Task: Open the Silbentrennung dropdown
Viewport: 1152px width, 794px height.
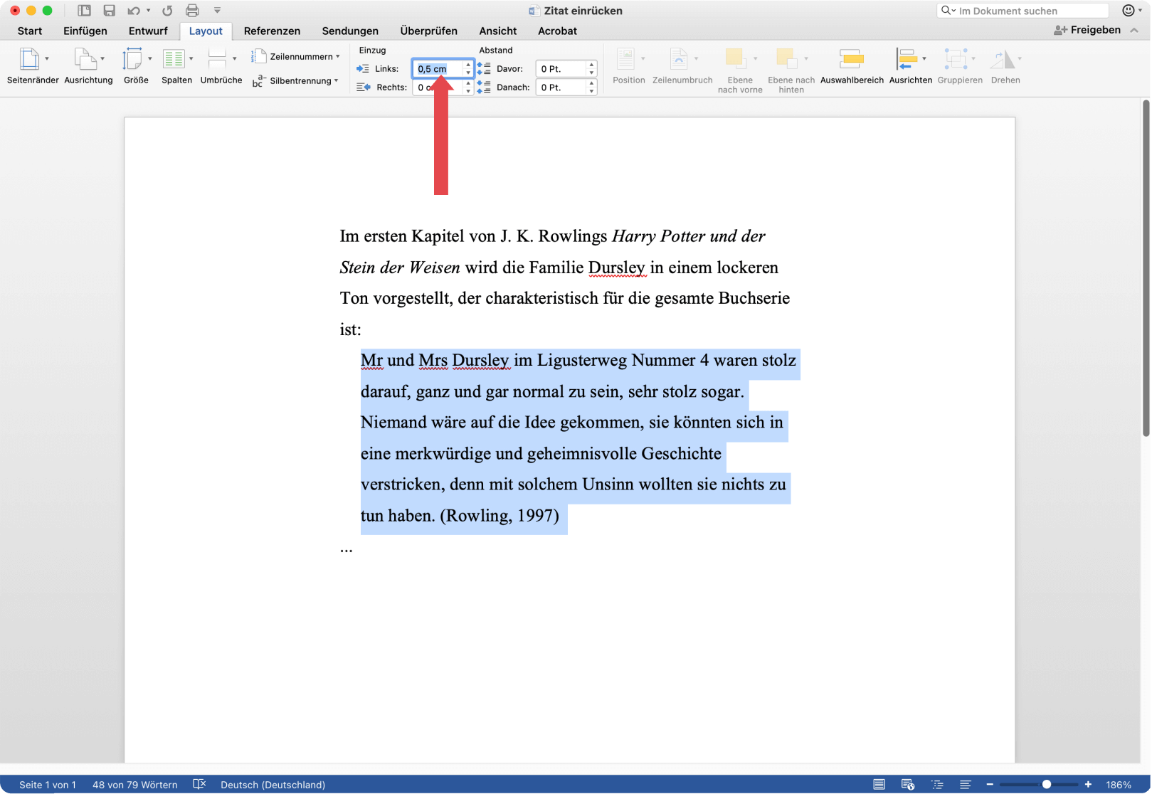Action: [x=296, y=80]
